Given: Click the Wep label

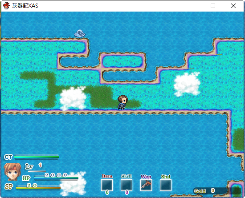Looking at the screenshot, I should tap(146, 177).
